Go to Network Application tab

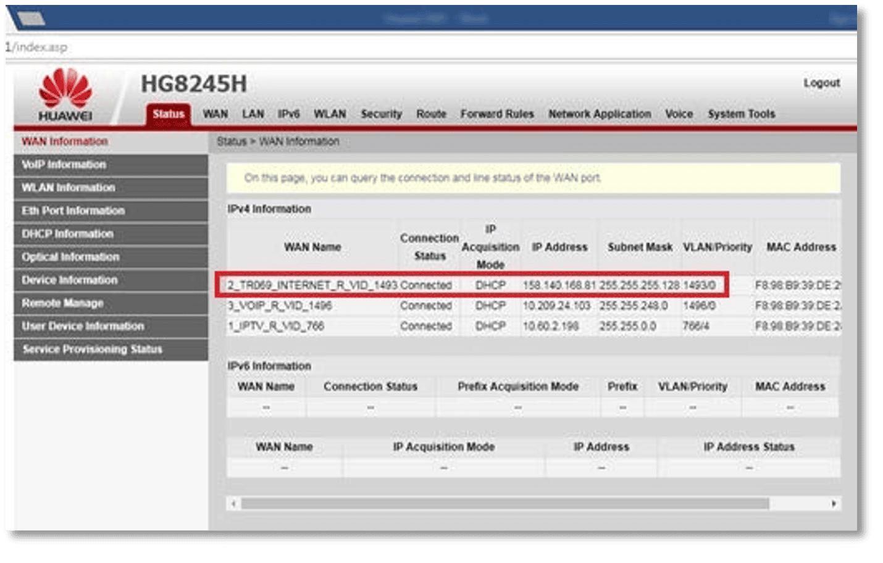pyautogui.click(x=600, y=114)
